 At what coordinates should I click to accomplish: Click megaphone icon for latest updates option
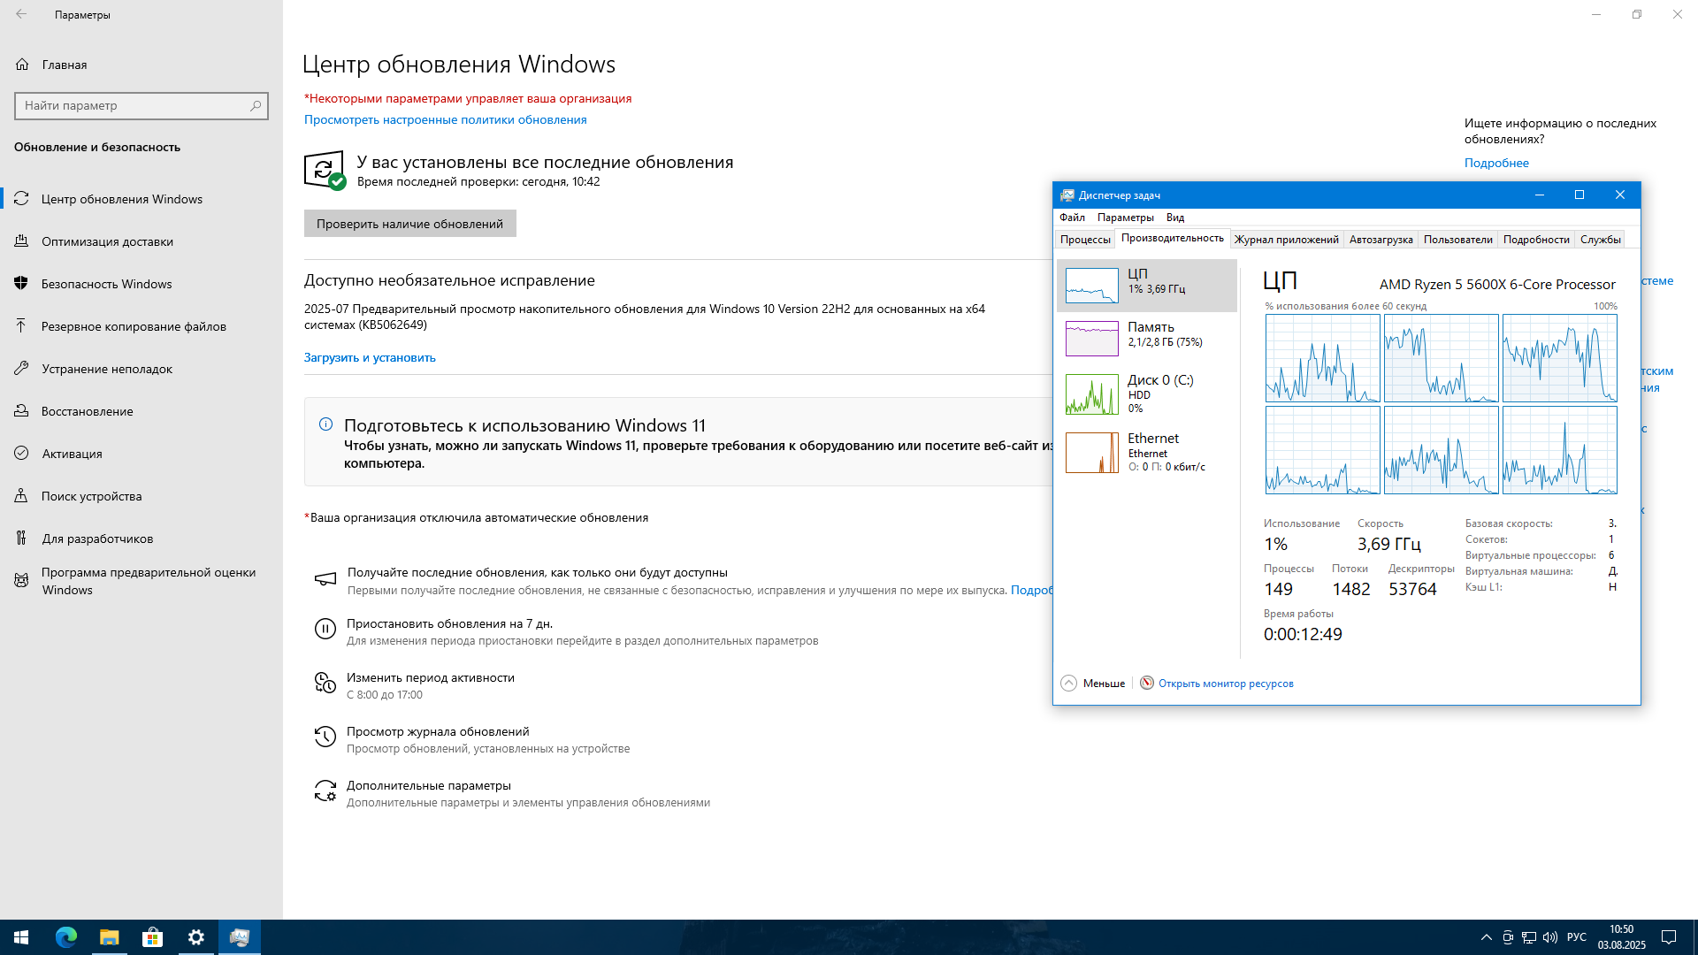tap(325, 578)
